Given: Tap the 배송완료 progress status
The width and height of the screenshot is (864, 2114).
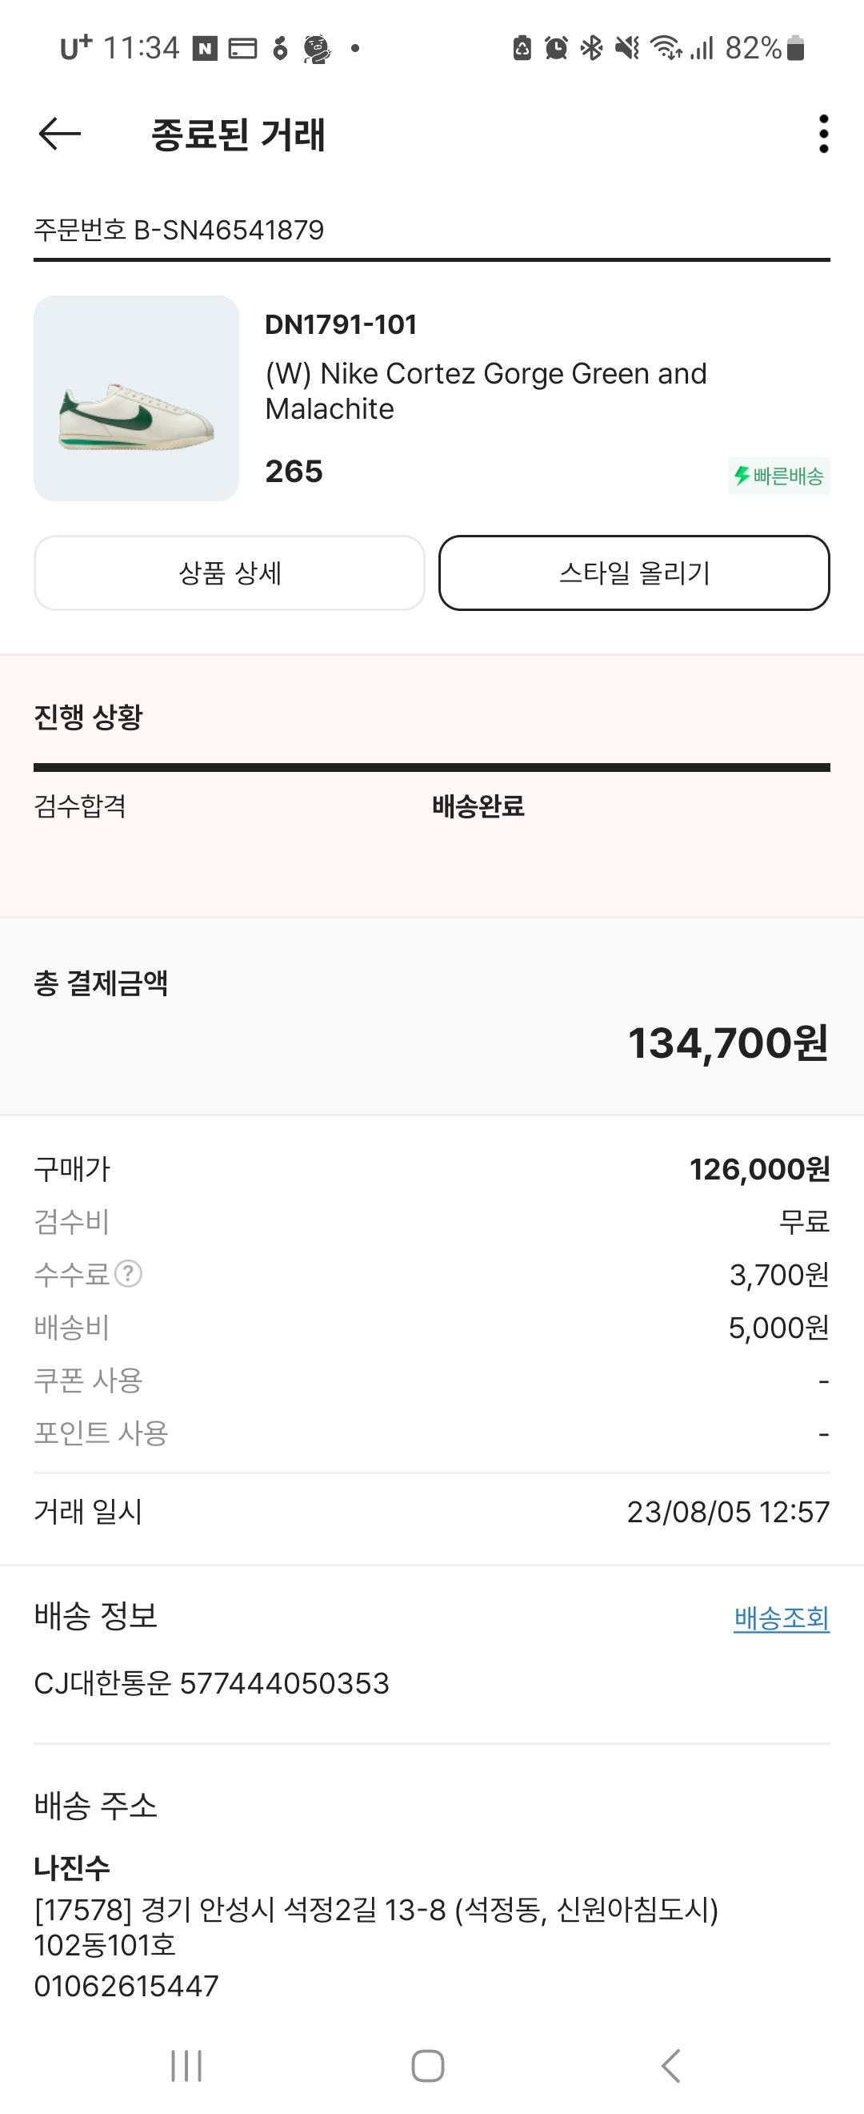Looking at the screenshot, I should [x=478, y=806].
